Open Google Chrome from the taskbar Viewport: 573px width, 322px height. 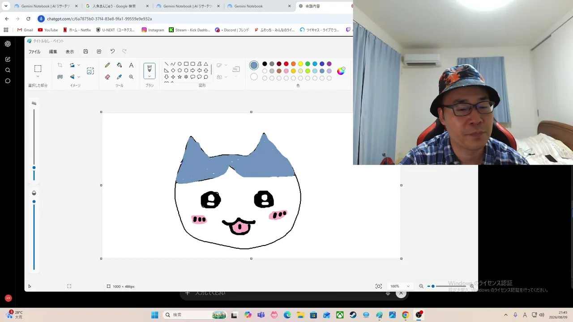(405, 315)
